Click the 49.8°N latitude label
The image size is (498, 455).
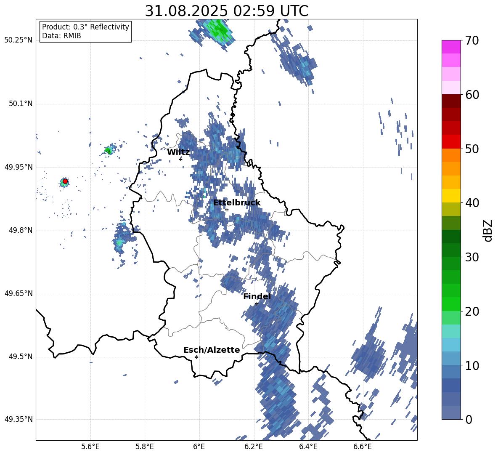(x=20, y=230)
